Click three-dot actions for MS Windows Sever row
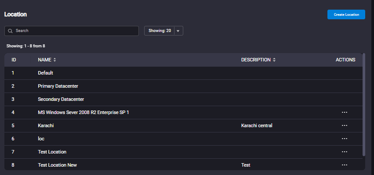Viewport: 374px width, 175px height. pyautogui.click(x=344, y=112)
